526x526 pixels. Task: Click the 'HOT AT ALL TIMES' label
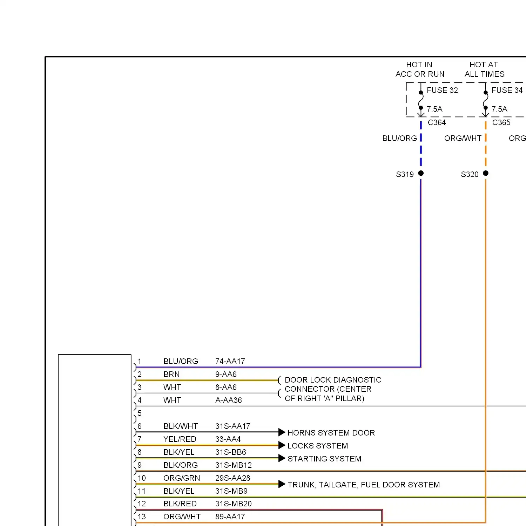pos(484,69)
